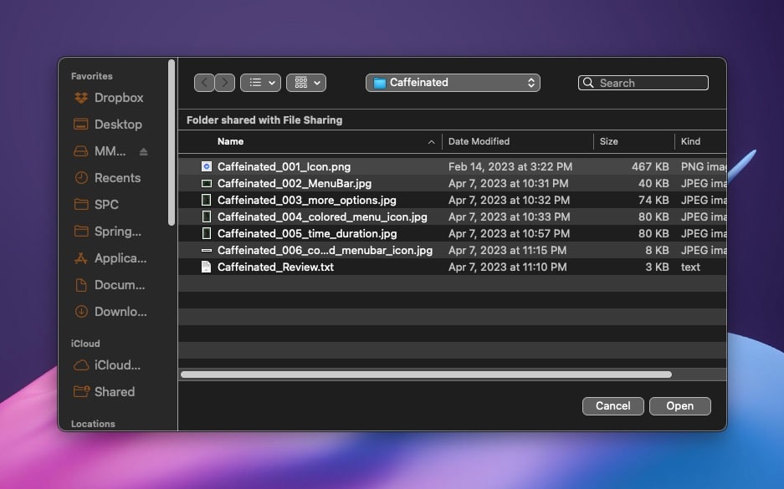Screen dimensions: 784x489
Task: Sort files by Date Modified column
Action: click(479, 141)
